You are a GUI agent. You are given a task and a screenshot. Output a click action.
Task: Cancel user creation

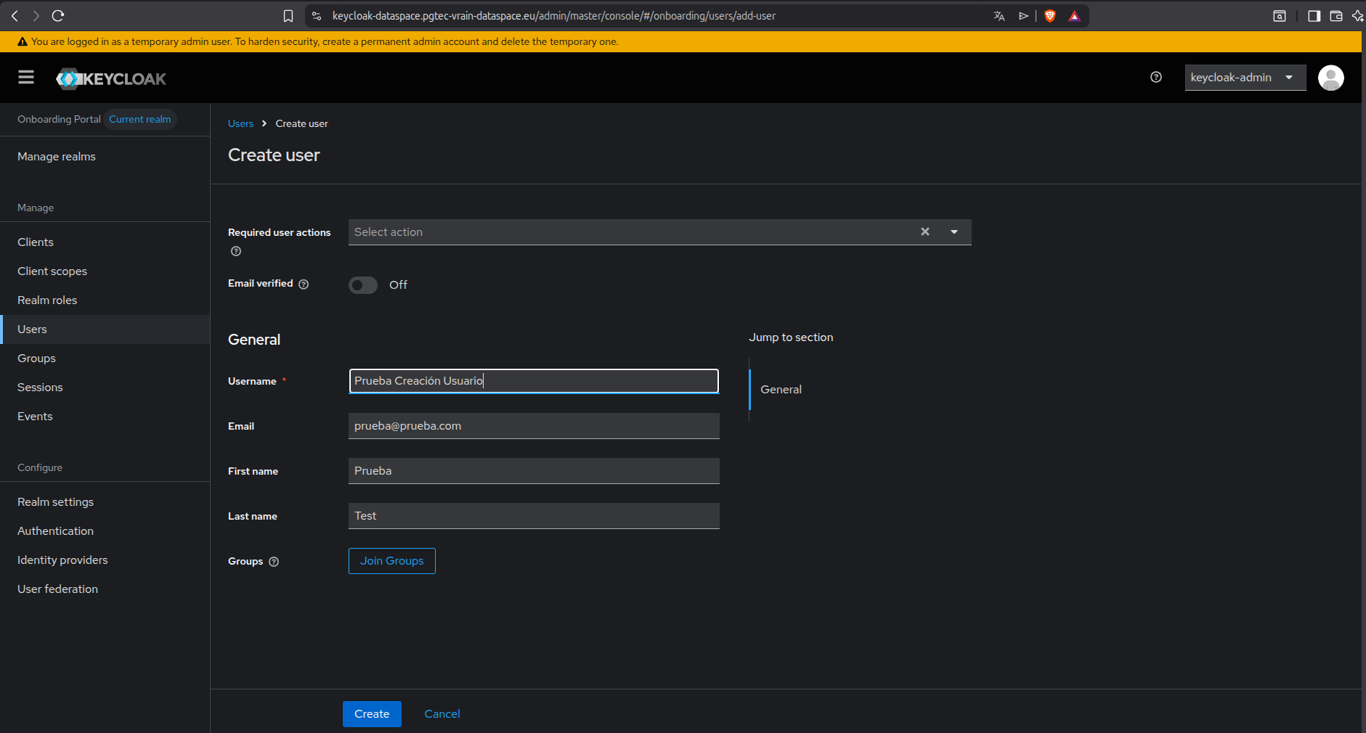(442, 714)
